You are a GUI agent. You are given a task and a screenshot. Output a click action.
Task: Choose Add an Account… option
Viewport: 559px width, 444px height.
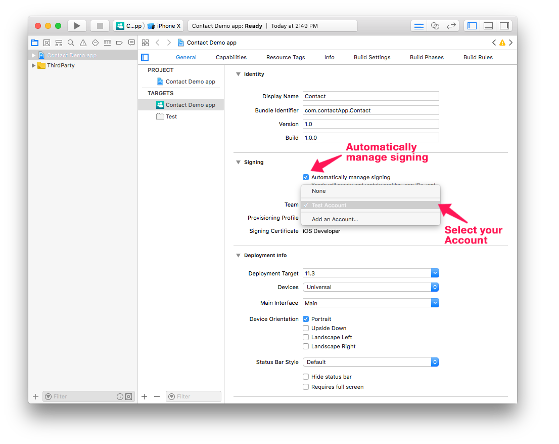371,219
